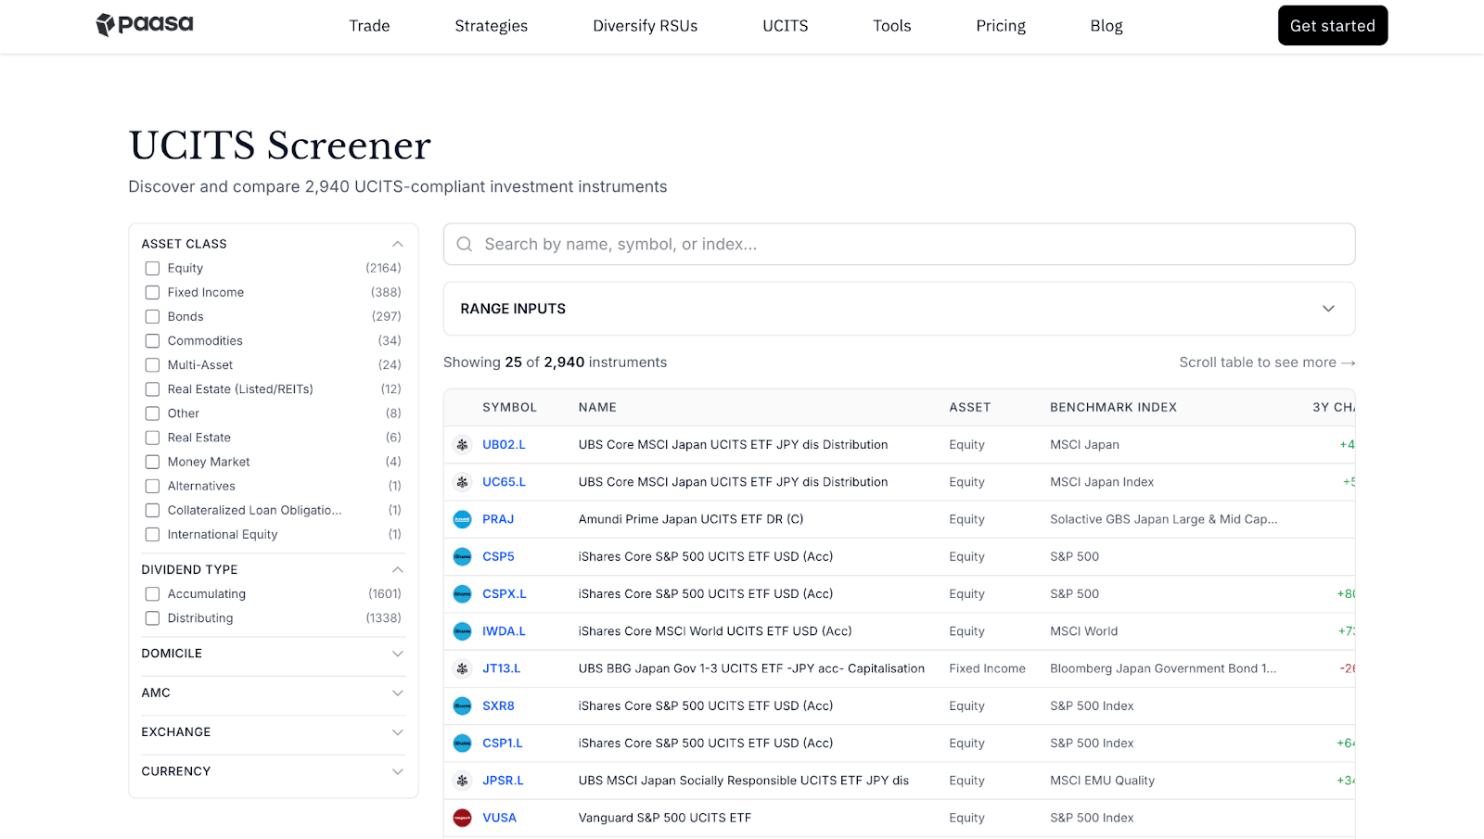The image size is (1484, 839).
Task: Enable the Accumulating dividend type checkbox
Action: point(152,594)
